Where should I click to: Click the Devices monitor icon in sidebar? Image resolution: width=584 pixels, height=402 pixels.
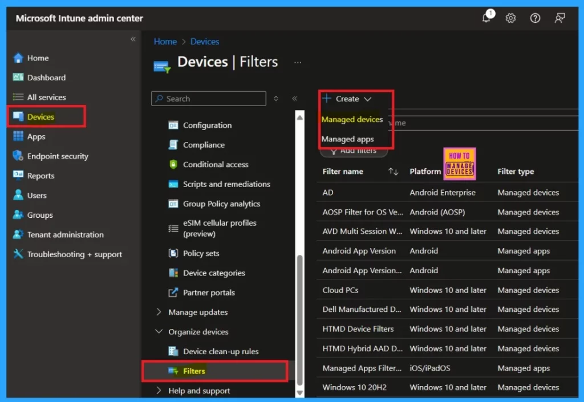18,116
